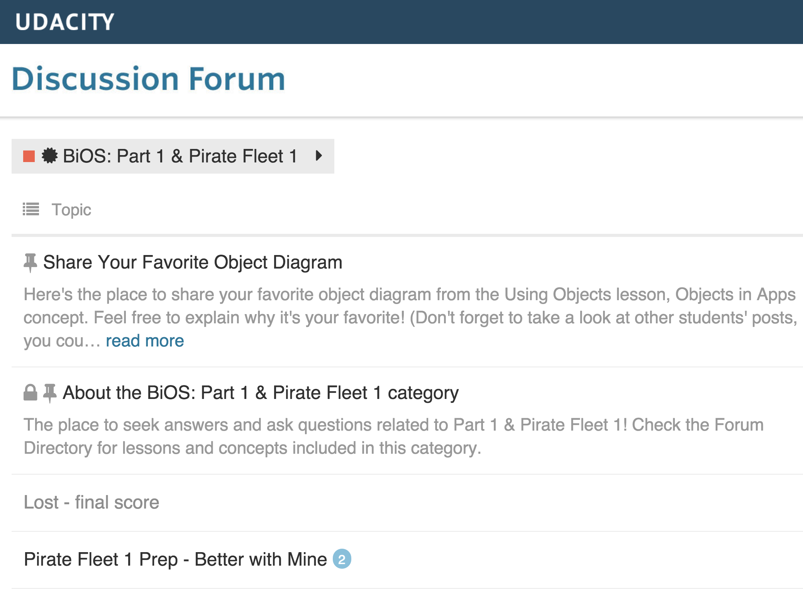
Task: Click the object diagram topic excerpt text
Action: coord(409,306)
